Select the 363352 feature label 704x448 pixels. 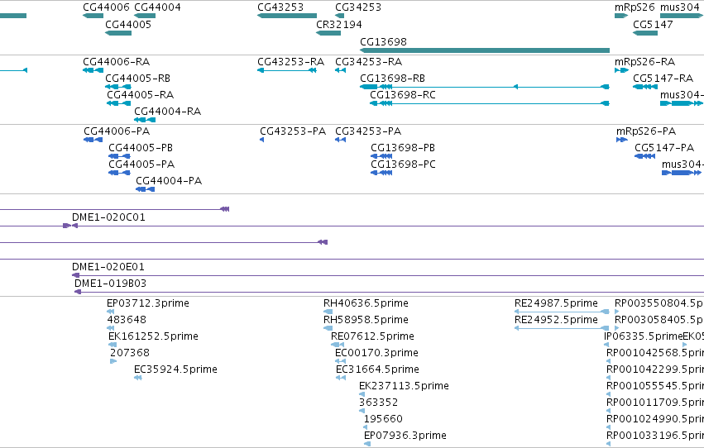click(379, 403)
